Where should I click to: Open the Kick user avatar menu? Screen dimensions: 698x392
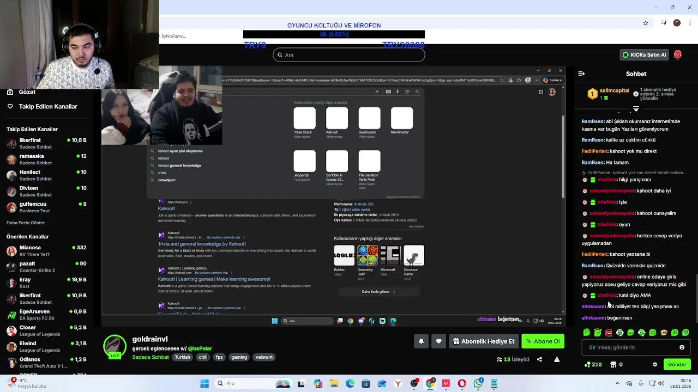click(x=677, y=54)
